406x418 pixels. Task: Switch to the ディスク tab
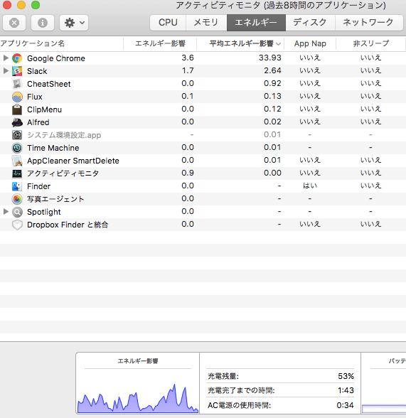pos(310,23)
